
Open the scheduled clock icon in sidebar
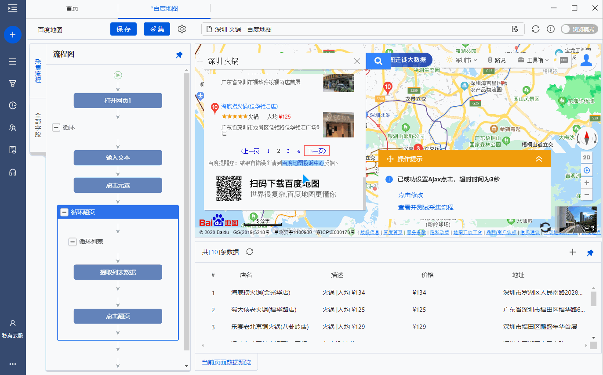click(x=13, y=105)
